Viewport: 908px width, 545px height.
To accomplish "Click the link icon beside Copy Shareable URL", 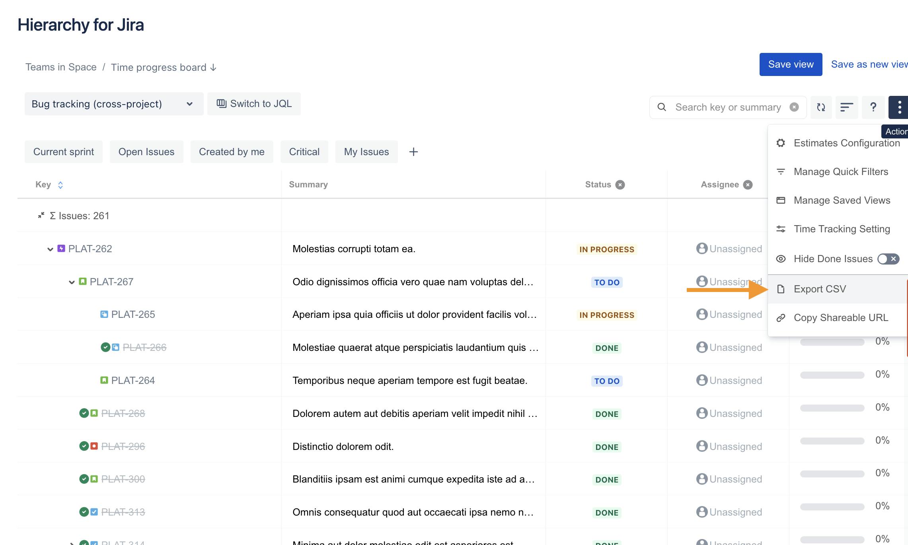I will (x=781, y=318).
